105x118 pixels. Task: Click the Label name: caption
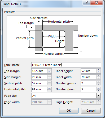click(x=12, y=65)
